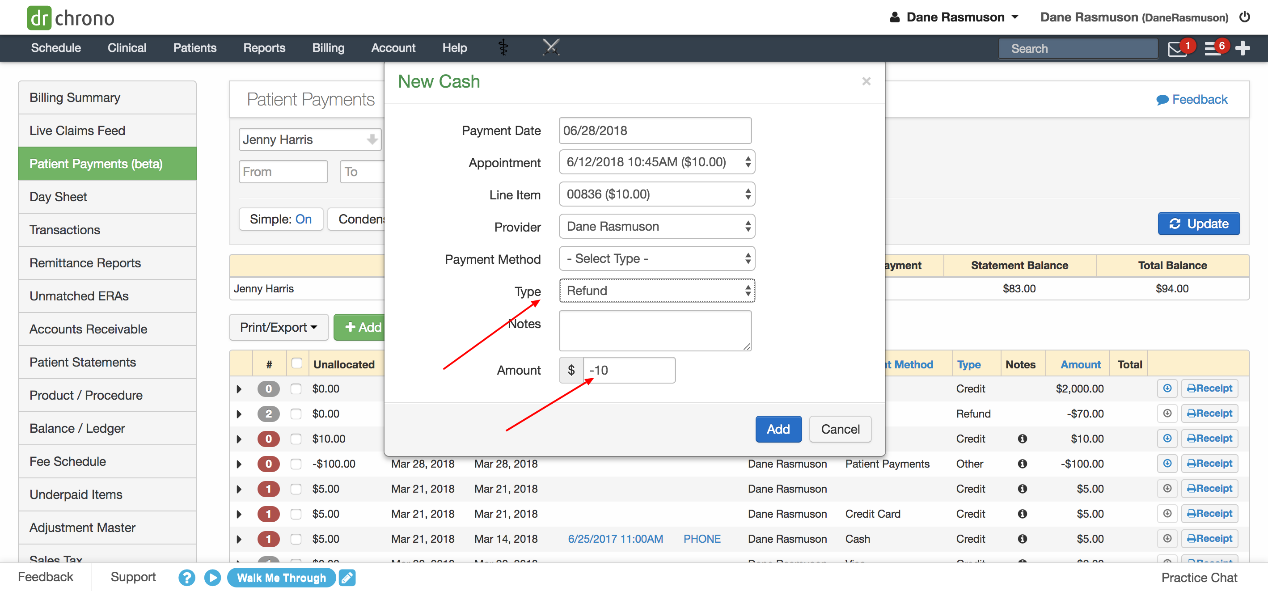Open Receipt for the -$70.00 refund

coord(1209,414)
